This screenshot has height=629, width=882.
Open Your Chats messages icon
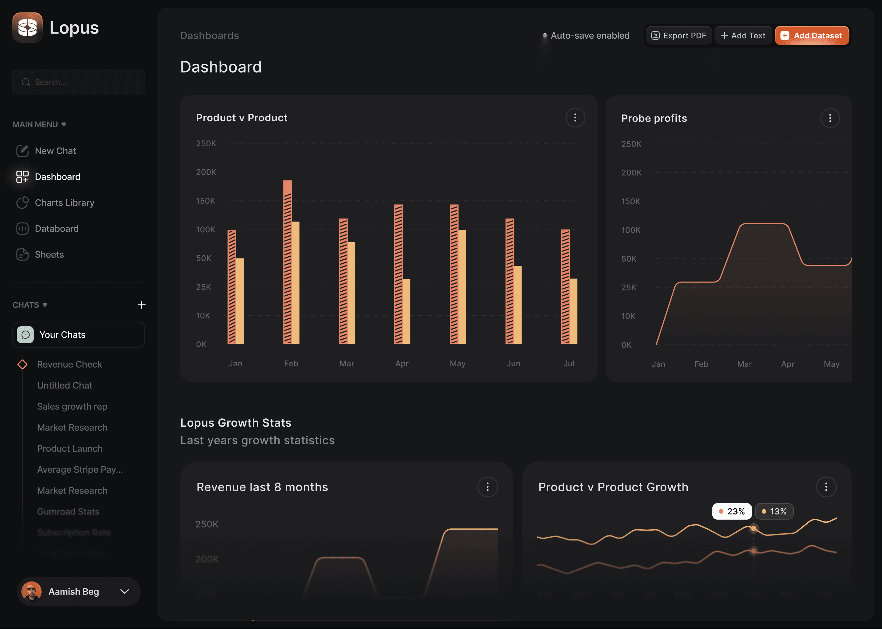click(26, 334)
